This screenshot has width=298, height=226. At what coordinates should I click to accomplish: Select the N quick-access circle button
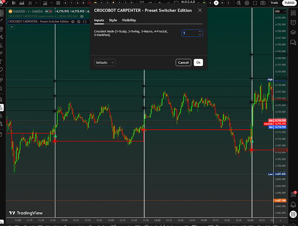(222, 3)
